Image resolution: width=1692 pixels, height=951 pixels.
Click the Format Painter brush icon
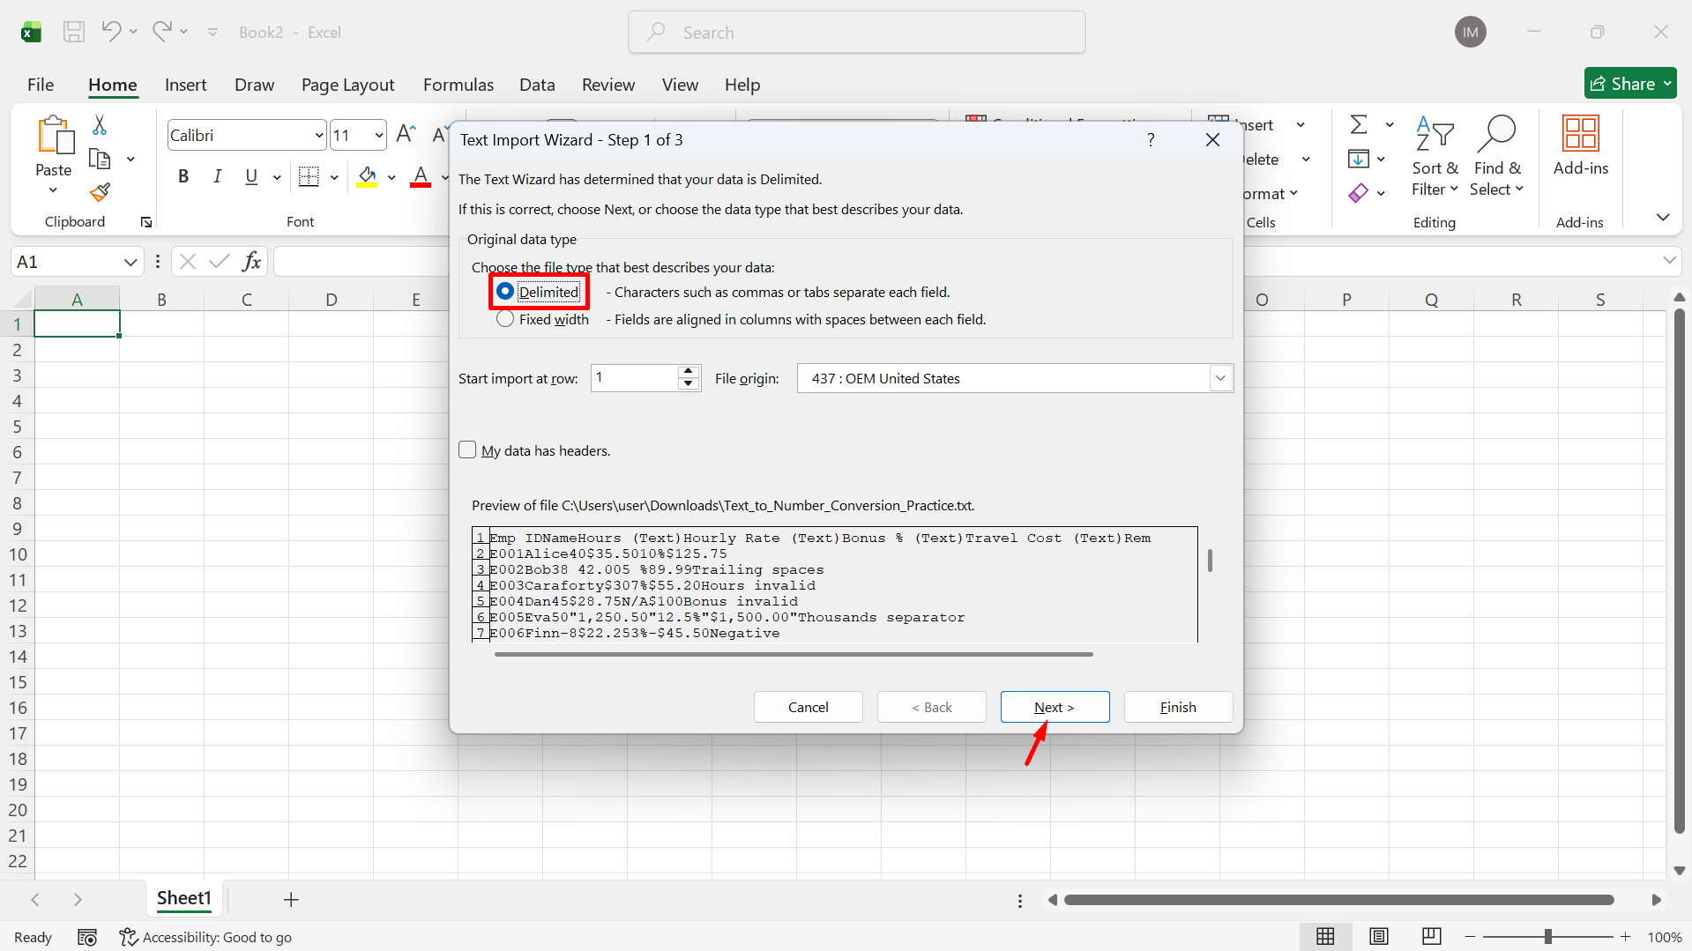click(x=100, y=191)
